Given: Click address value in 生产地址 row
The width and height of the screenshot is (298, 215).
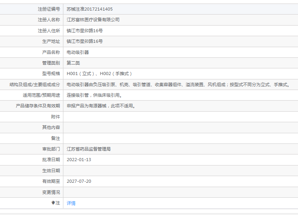Looking at the screenshot, I should pos(85,41).
